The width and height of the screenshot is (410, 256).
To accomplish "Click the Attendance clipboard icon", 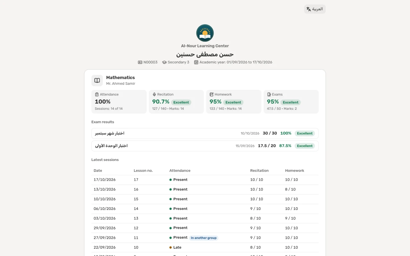I will pyautogui.click(x=97, y=94).
